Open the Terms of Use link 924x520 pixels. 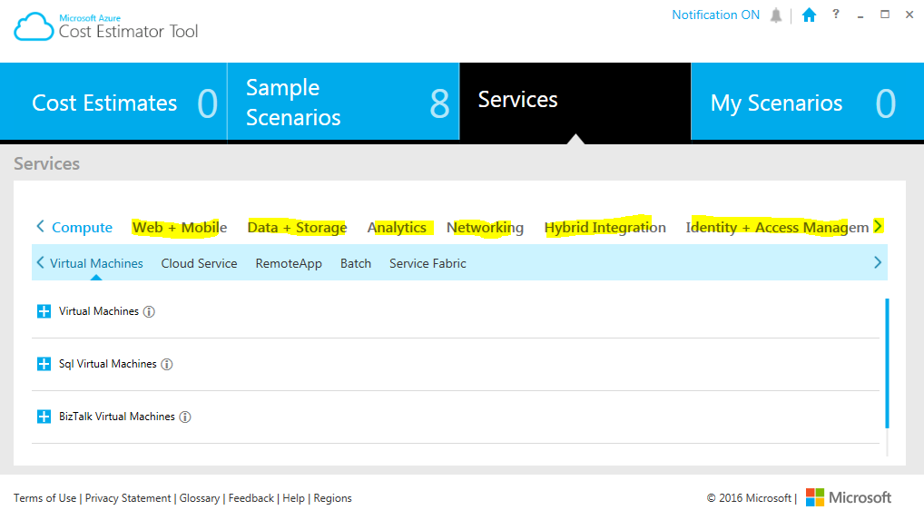(44, 498)
